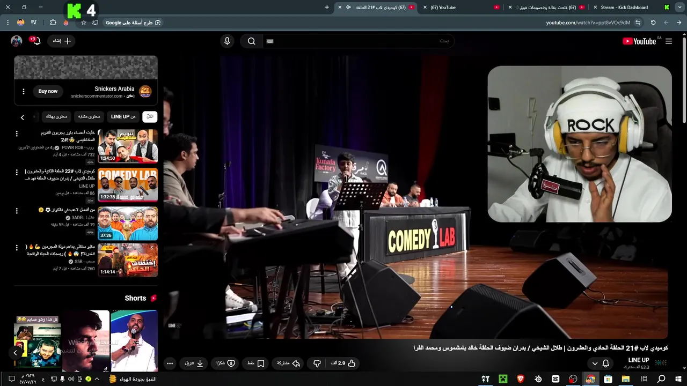Click the magnifier search button
687x386 pixels.
(x=251, y=41)
